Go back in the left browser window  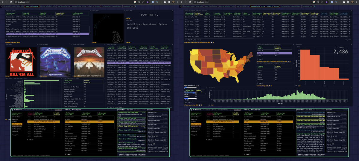click(x=3, y=2)
